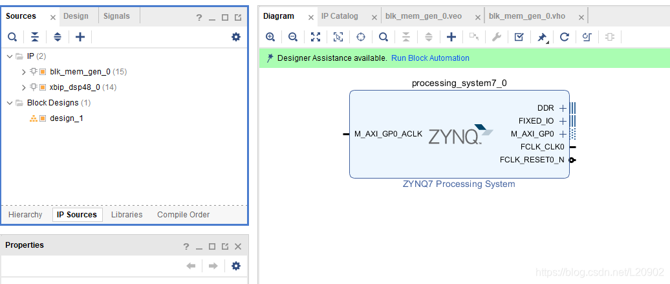Select xbip_dsp48_0 IP entry

click(x=75, y=87)
